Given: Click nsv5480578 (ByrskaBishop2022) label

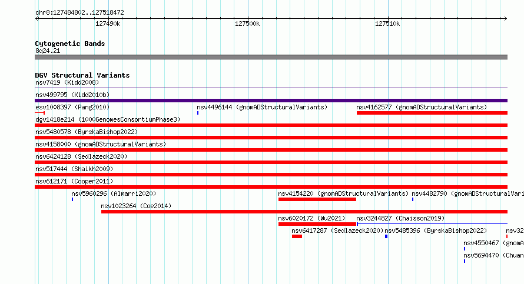Looking at the screenshot, I should pyautogui.click(x=87, y=132).
